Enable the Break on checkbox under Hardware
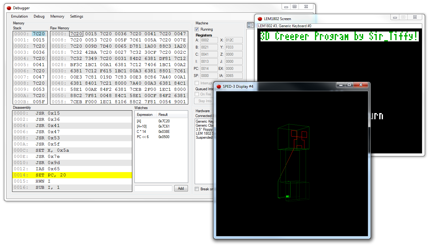Image resolution: width=429 pixels, height=245 pixels. [x=197, y=189]
